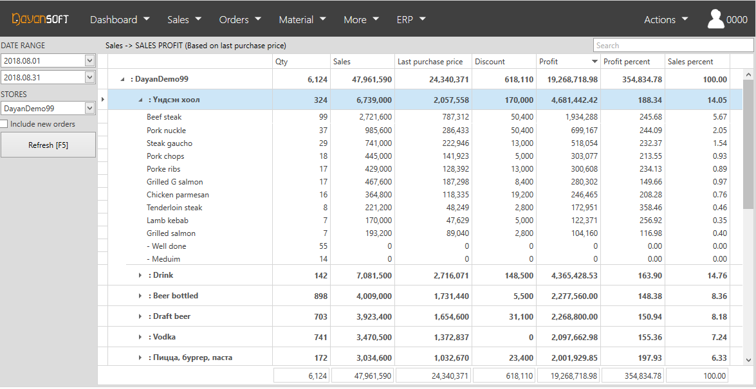Screen dimensions: 756x389
Task: Open the DayanDemo99 stores dropdown
Action: [89, 109]
